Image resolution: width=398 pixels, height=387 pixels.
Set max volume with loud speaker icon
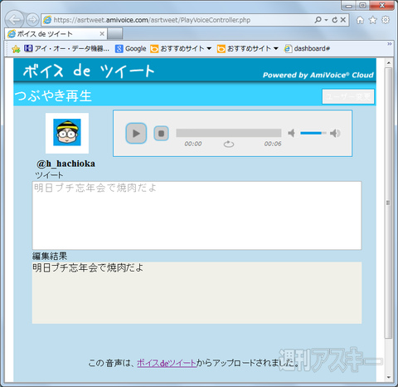coord(335,133)
